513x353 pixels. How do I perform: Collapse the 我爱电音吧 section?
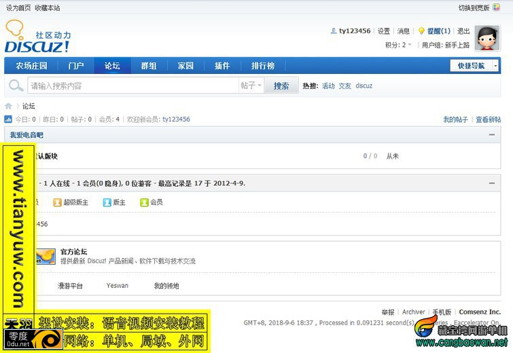tap(492, 134)
